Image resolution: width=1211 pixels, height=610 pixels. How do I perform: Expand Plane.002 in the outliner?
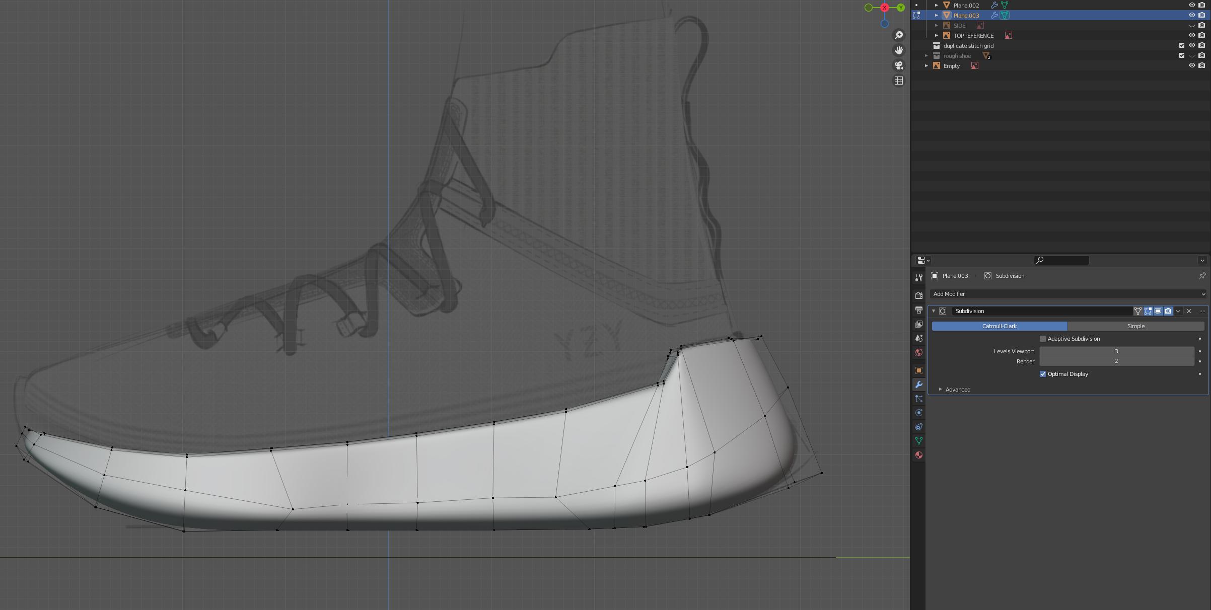[x=936, y=6]
